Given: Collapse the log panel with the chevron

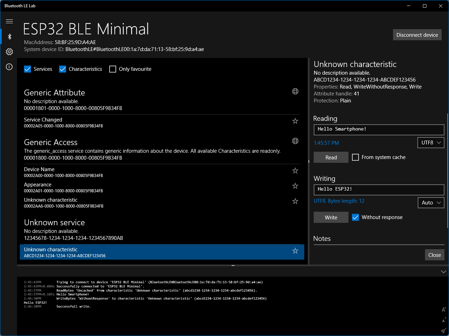Looking at the screenshot, I should click(443, 272).
